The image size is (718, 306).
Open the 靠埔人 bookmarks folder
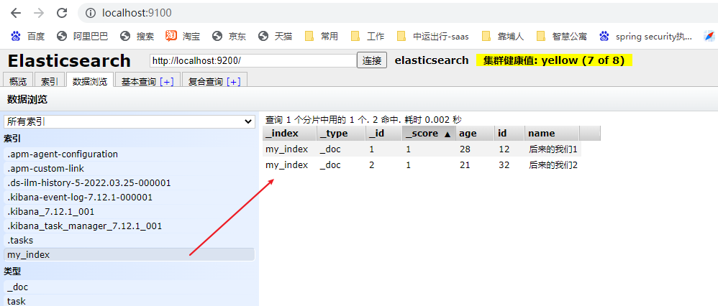pos(503,36)
